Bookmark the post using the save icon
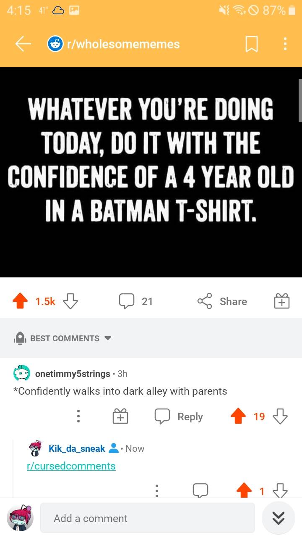302x538 pixels. pos(251,44)
